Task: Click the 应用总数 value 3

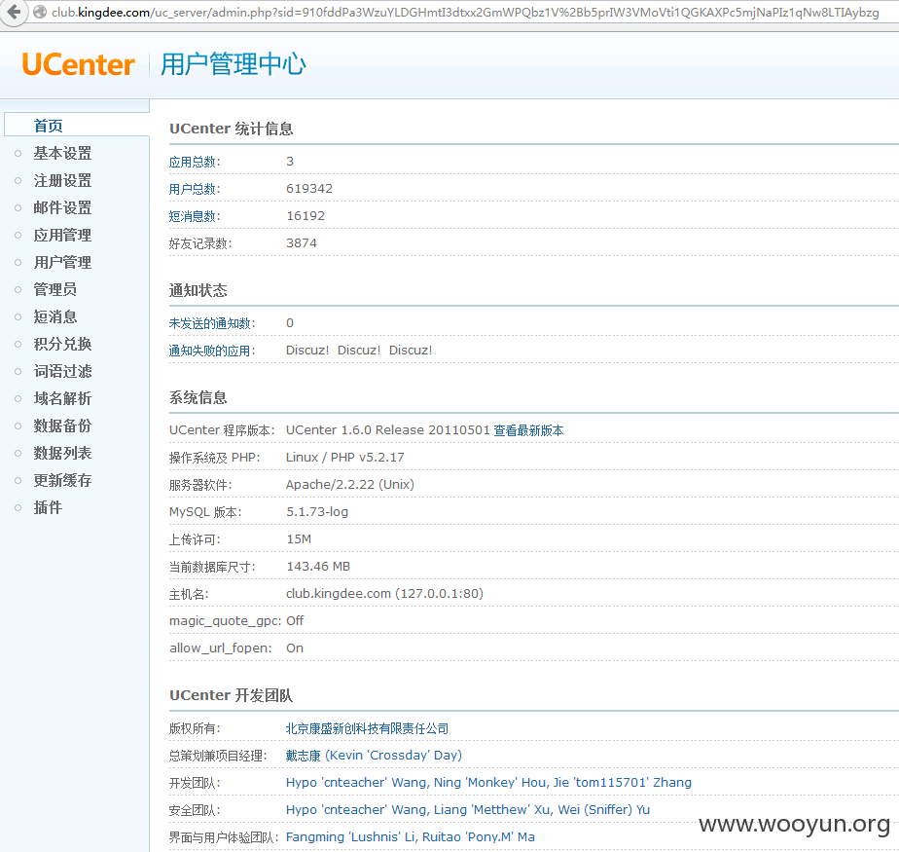Action: [x=290, y=162]
